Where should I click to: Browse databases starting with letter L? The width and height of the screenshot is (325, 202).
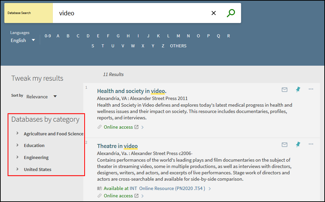(168, 36)
